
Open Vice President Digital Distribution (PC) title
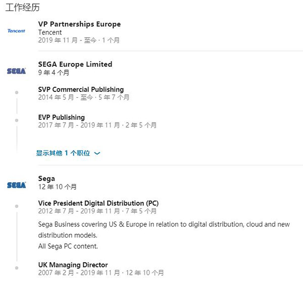[x=98, y=203]
